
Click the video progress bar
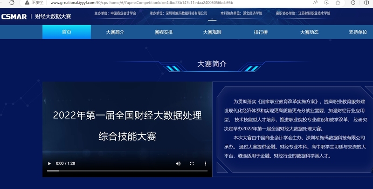(126, 171)
